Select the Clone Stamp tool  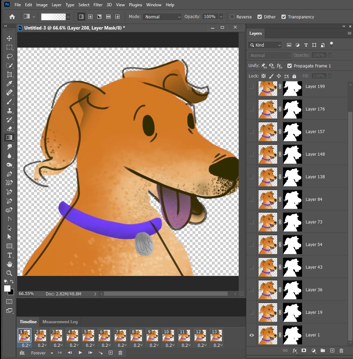[9, 111]
